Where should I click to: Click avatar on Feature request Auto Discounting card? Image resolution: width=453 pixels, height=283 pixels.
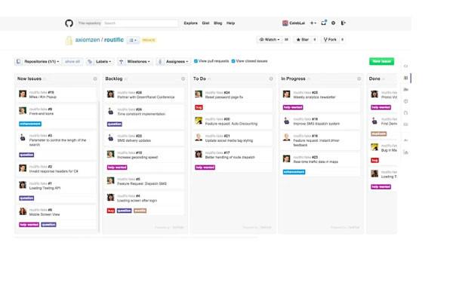point(199,121)
